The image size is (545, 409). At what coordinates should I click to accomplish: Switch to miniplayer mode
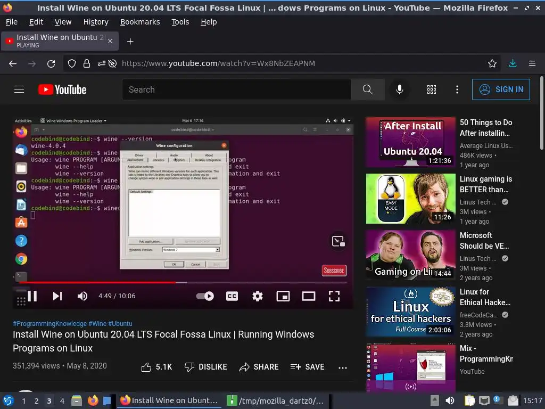click(283, 296)
